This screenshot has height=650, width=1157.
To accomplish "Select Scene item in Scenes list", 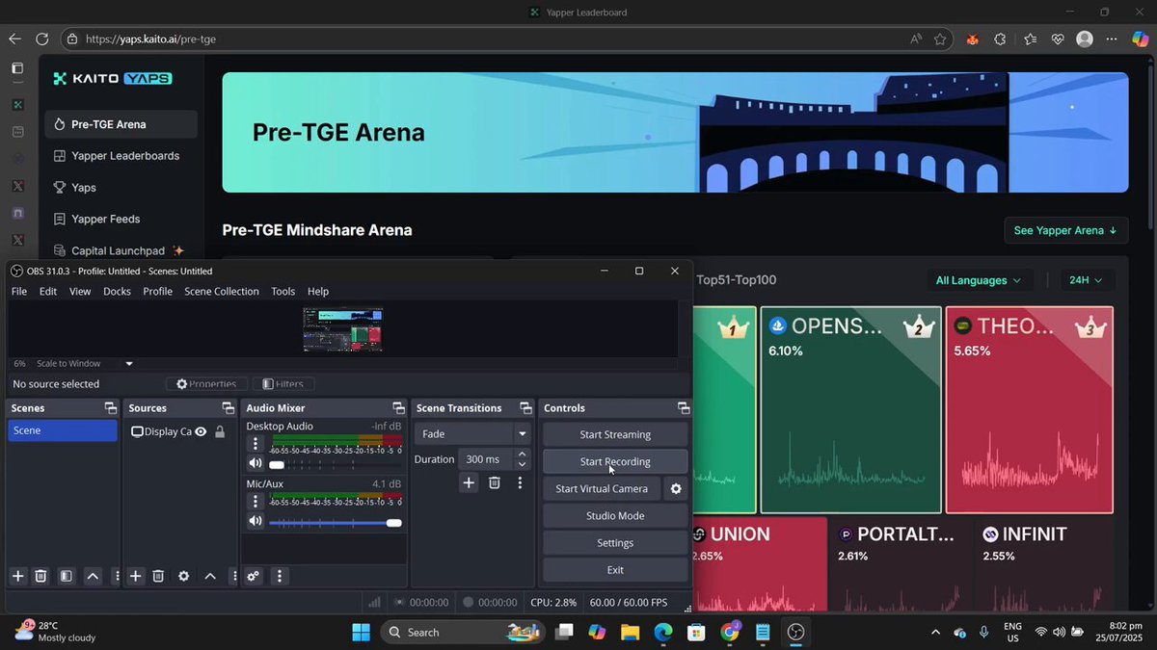I will coord(63,430).
